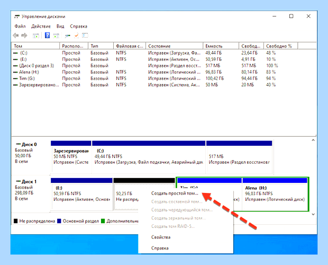
Task: Click the blue Основной раздел legend swatch
Action: coord(59,221)
